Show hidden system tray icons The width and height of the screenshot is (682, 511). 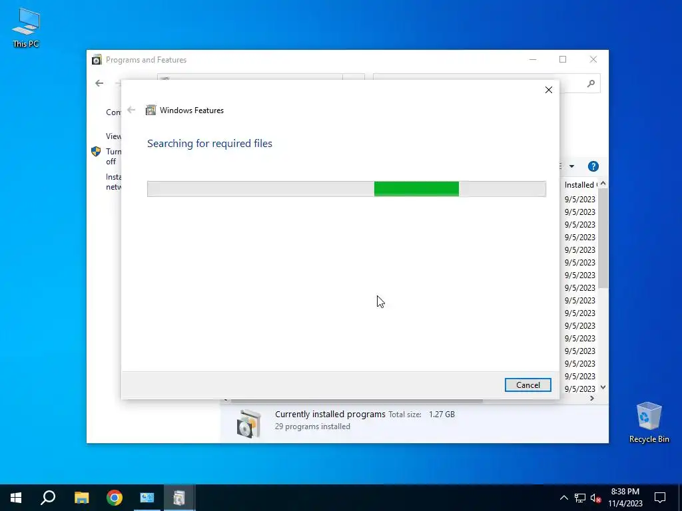563,498
